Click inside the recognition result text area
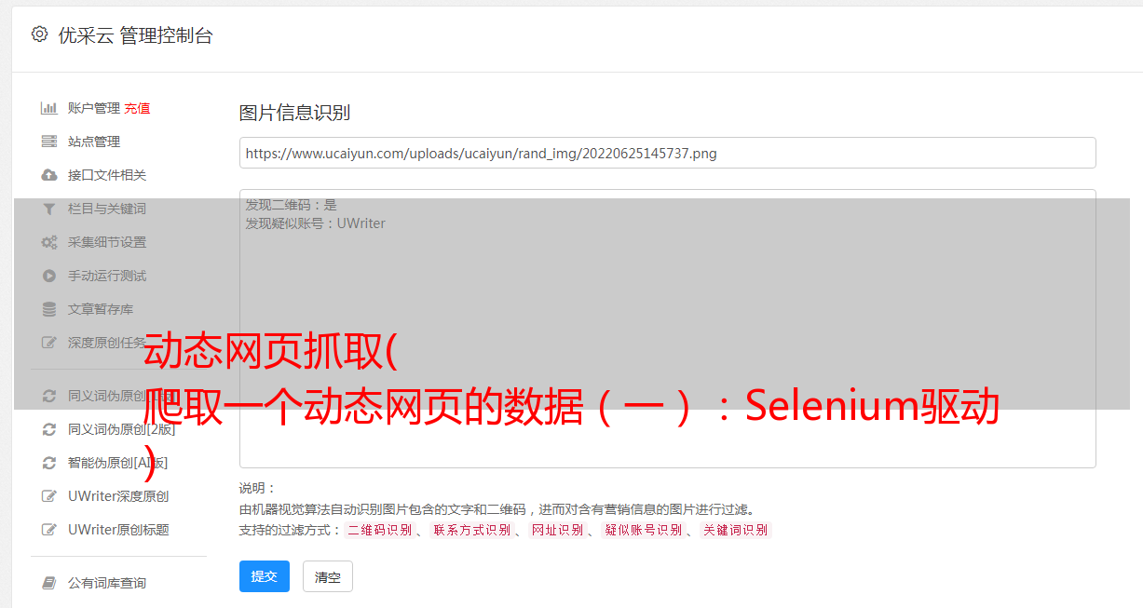The width and height of the screenshot is (1143, 608). [x=667, y=328]
